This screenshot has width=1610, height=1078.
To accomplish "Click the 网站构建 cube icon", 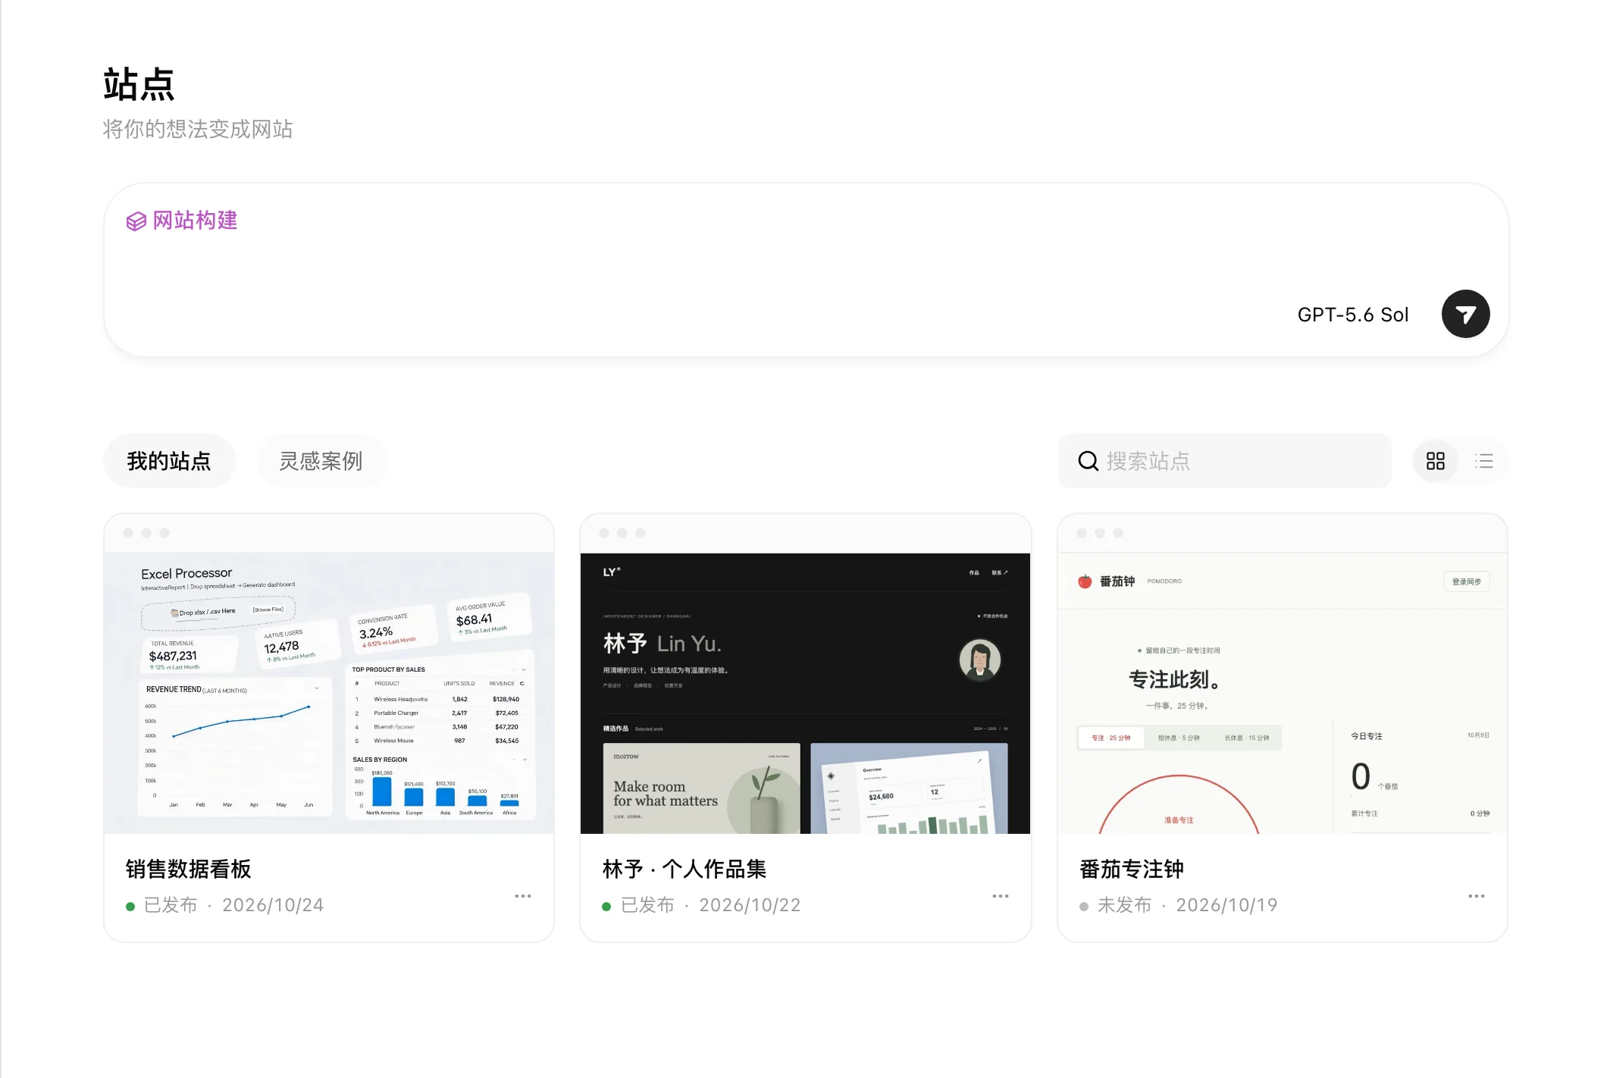I will click(136, 221).
